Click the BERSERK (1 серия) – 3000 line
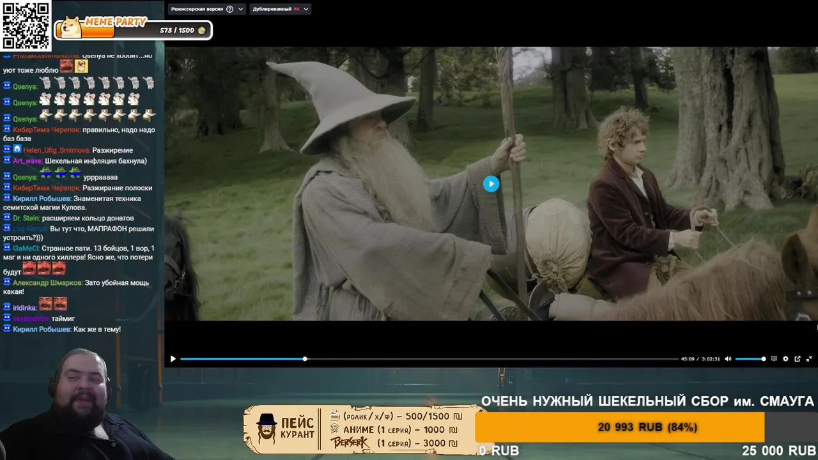 [x=394, y=443]
